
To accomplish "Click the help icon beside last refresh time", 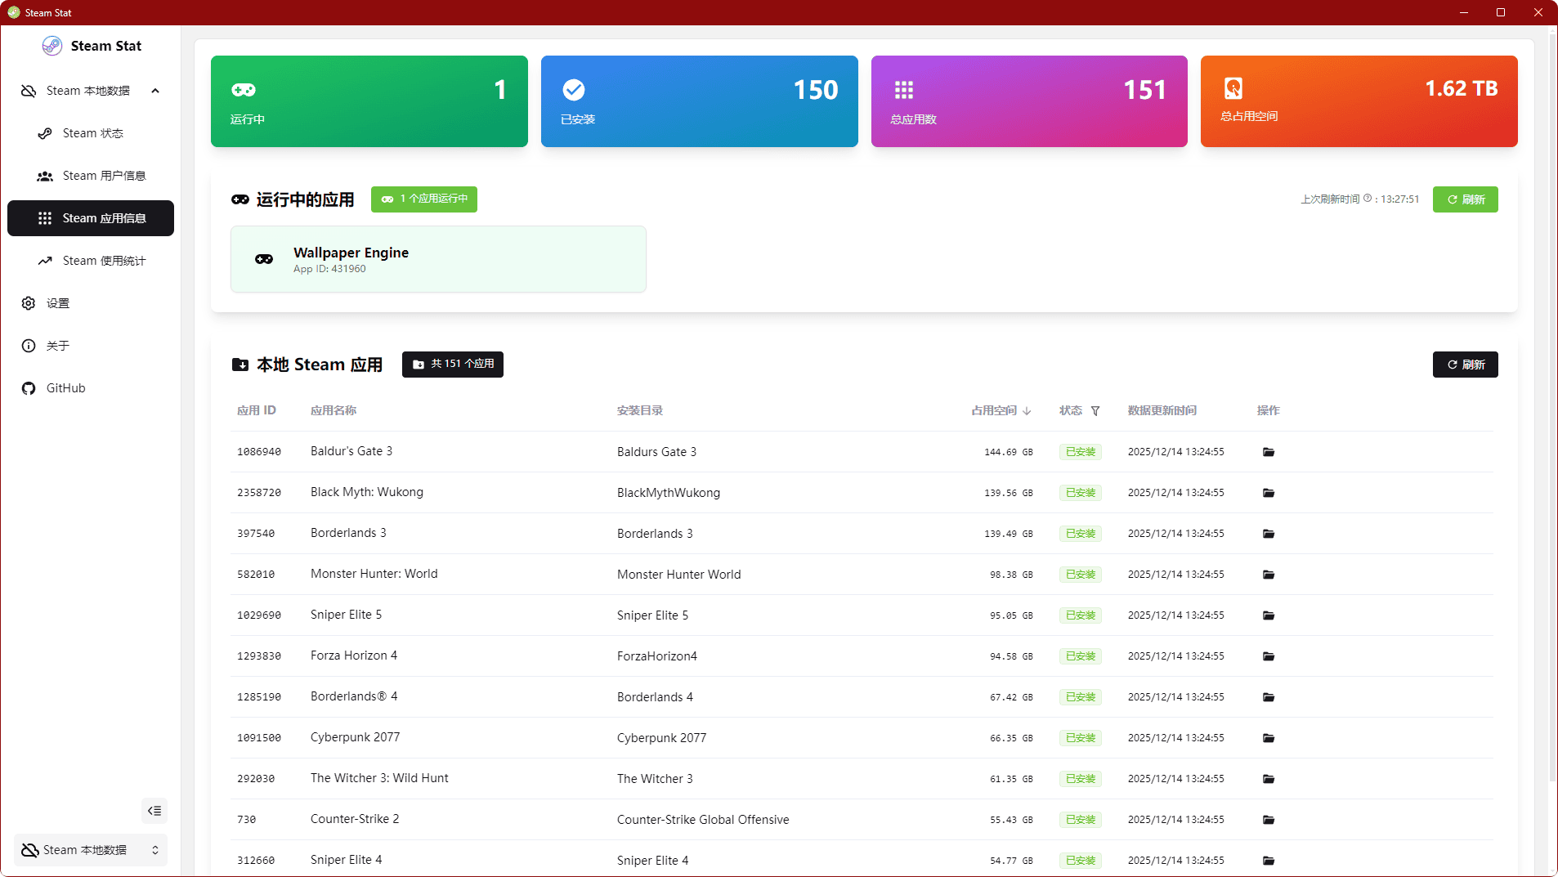I will [x=1368, y=199].
